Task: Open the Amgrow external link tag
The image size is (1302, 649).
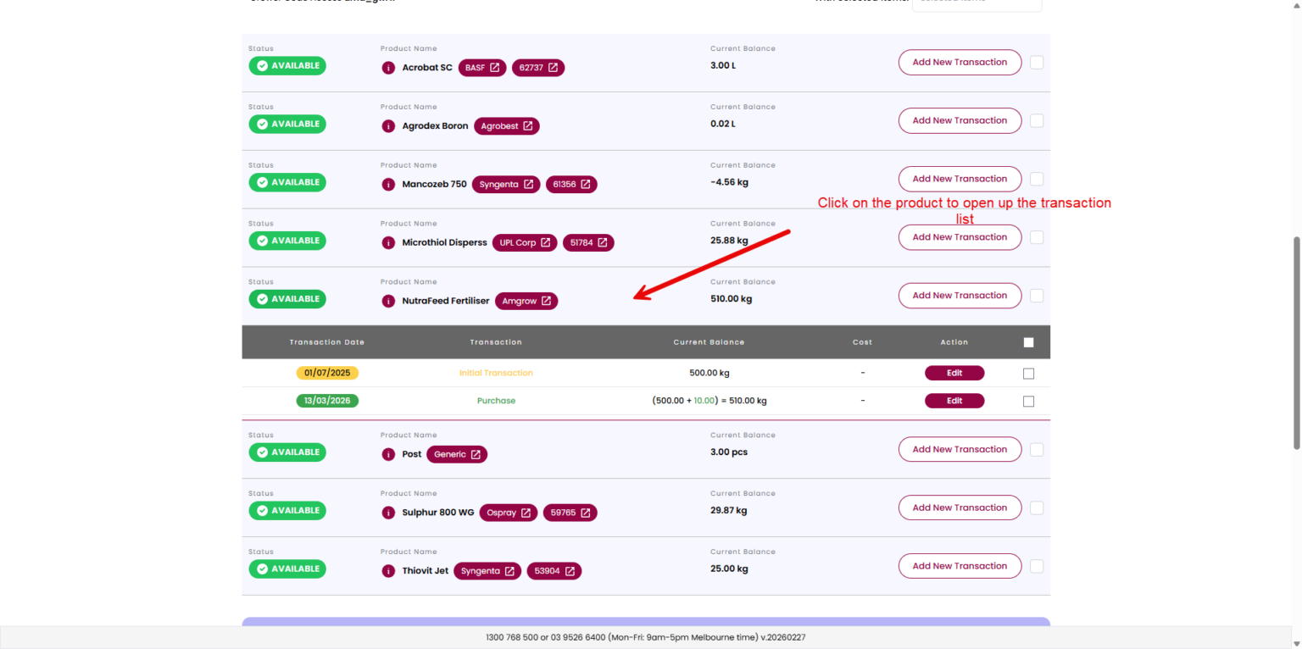Action: (526, 302)
